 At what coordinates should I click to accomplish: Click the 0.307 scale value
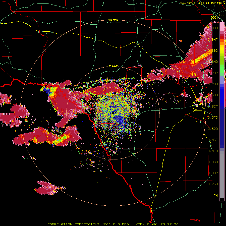pos(213,173)
